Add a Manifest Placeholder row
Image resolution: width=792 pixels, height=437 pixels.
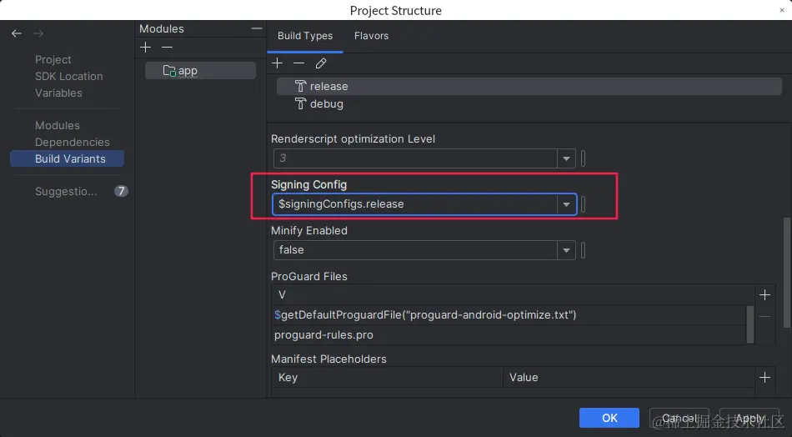[x=764, y=377]
